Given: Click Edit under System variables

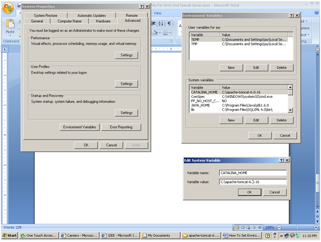Looking at the screenshot, I should [x=256, y=120].
